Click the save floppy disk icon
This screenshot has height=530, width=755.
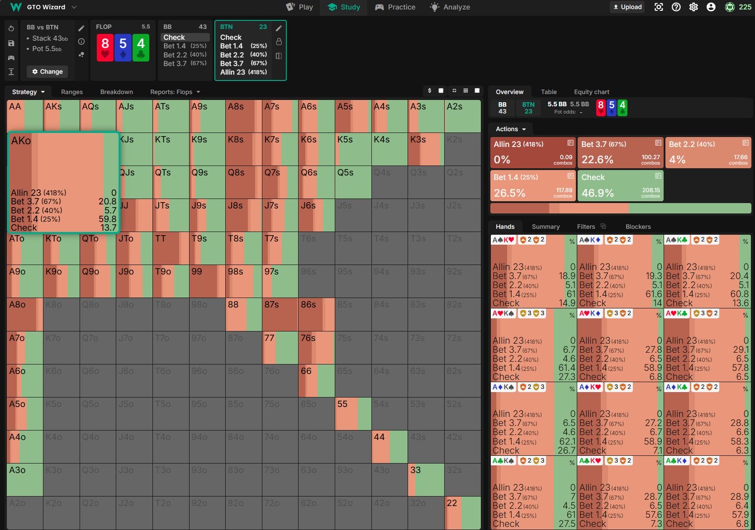coord(11,43)
